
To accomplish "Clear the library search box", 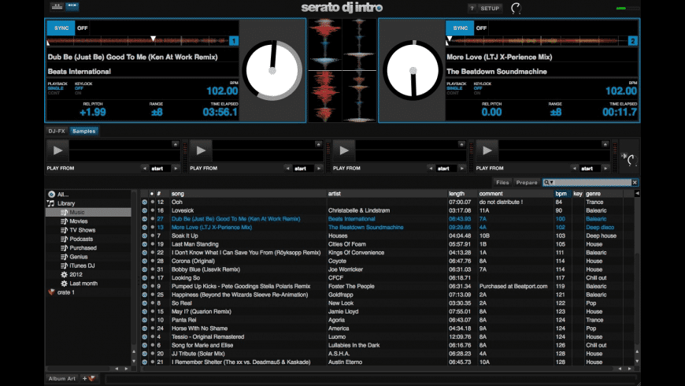I will pos(635,183).
